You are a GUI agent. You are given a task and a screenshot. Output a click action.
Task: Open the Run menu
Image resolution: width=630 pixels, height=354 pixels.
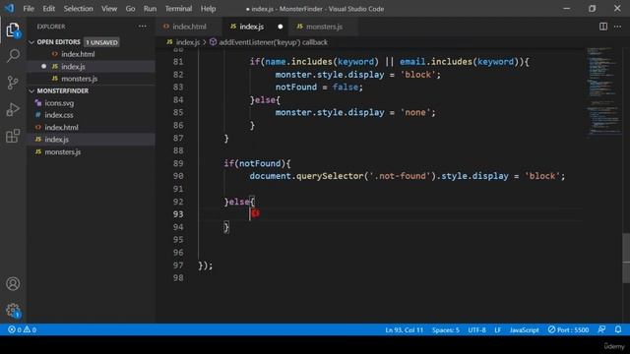[150, 9]
